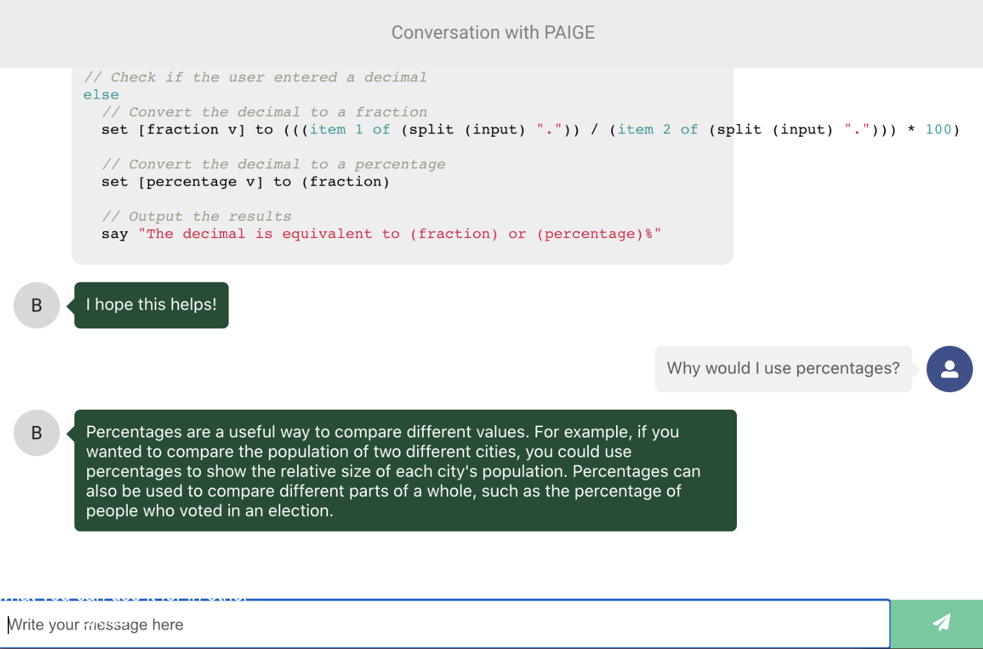This screenshot has width=983, height=649.
Task: Click bot avatar beside the percentages explanation
Action: pos(37,433)
